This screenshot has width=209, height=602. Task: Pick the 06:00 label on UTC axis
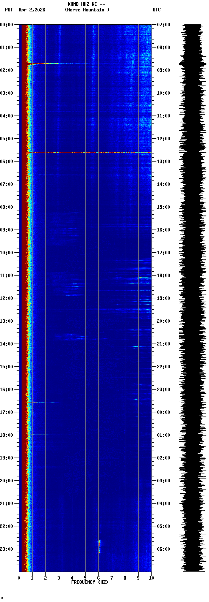click(163, 549)
